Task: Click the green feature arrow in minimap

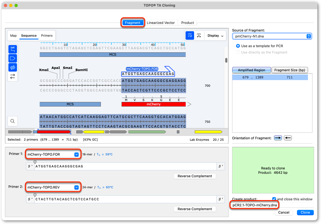Action: tap(147, 132)
